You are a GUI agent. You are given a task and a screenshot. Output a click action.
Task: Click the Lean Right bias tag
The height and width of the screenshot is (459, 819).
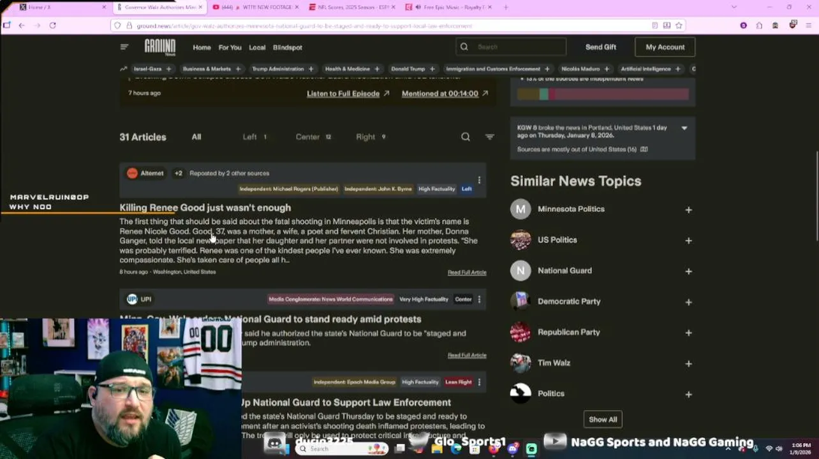pyautogui.click(x=459, y=382)
